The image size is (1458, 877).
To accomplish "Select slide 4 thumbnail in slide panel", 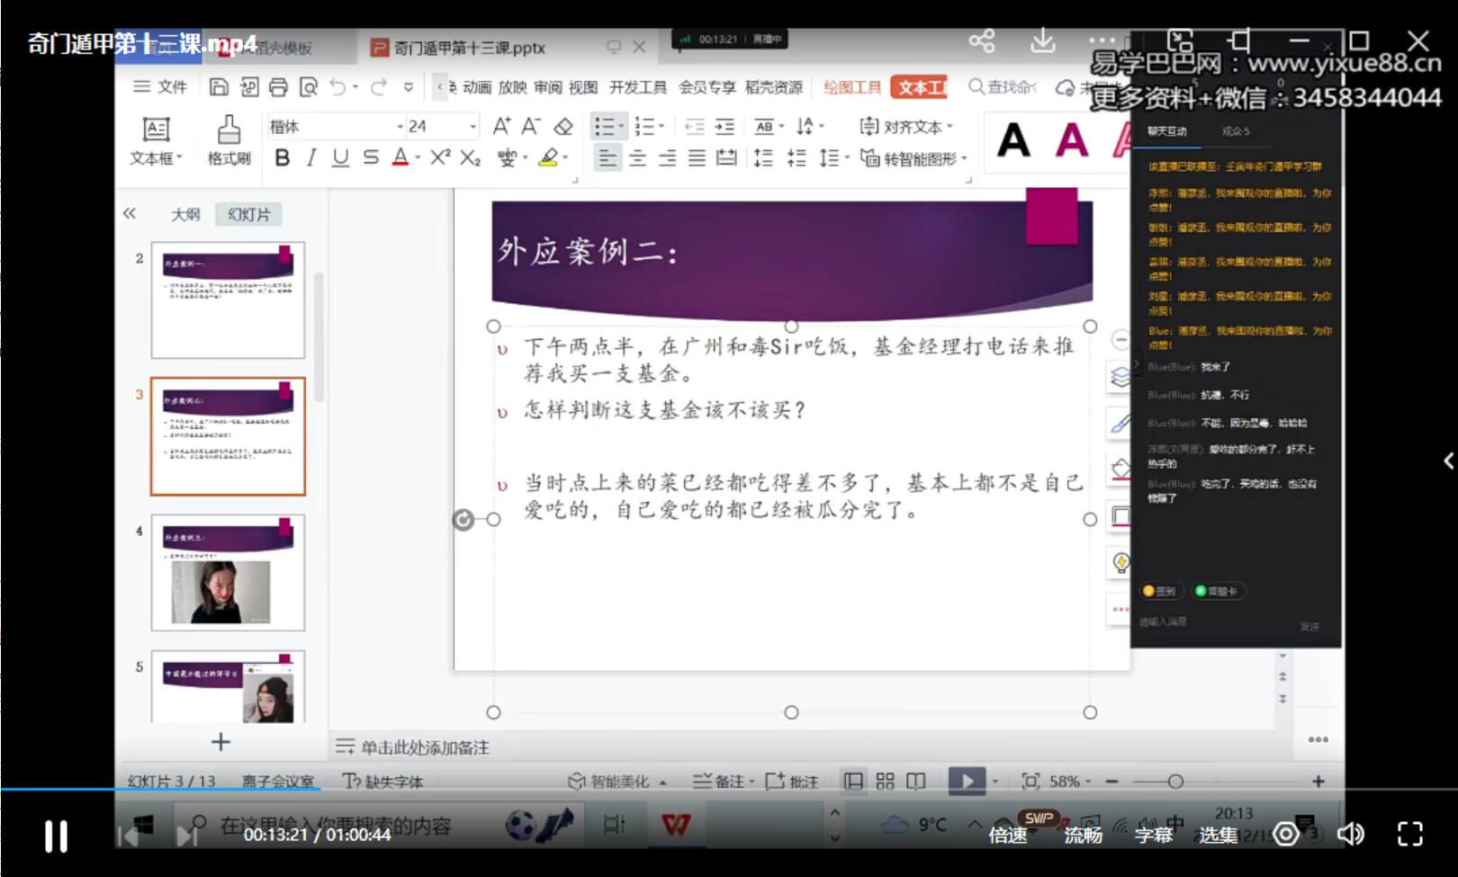I will pyautogui.click(x=228, y=571).
